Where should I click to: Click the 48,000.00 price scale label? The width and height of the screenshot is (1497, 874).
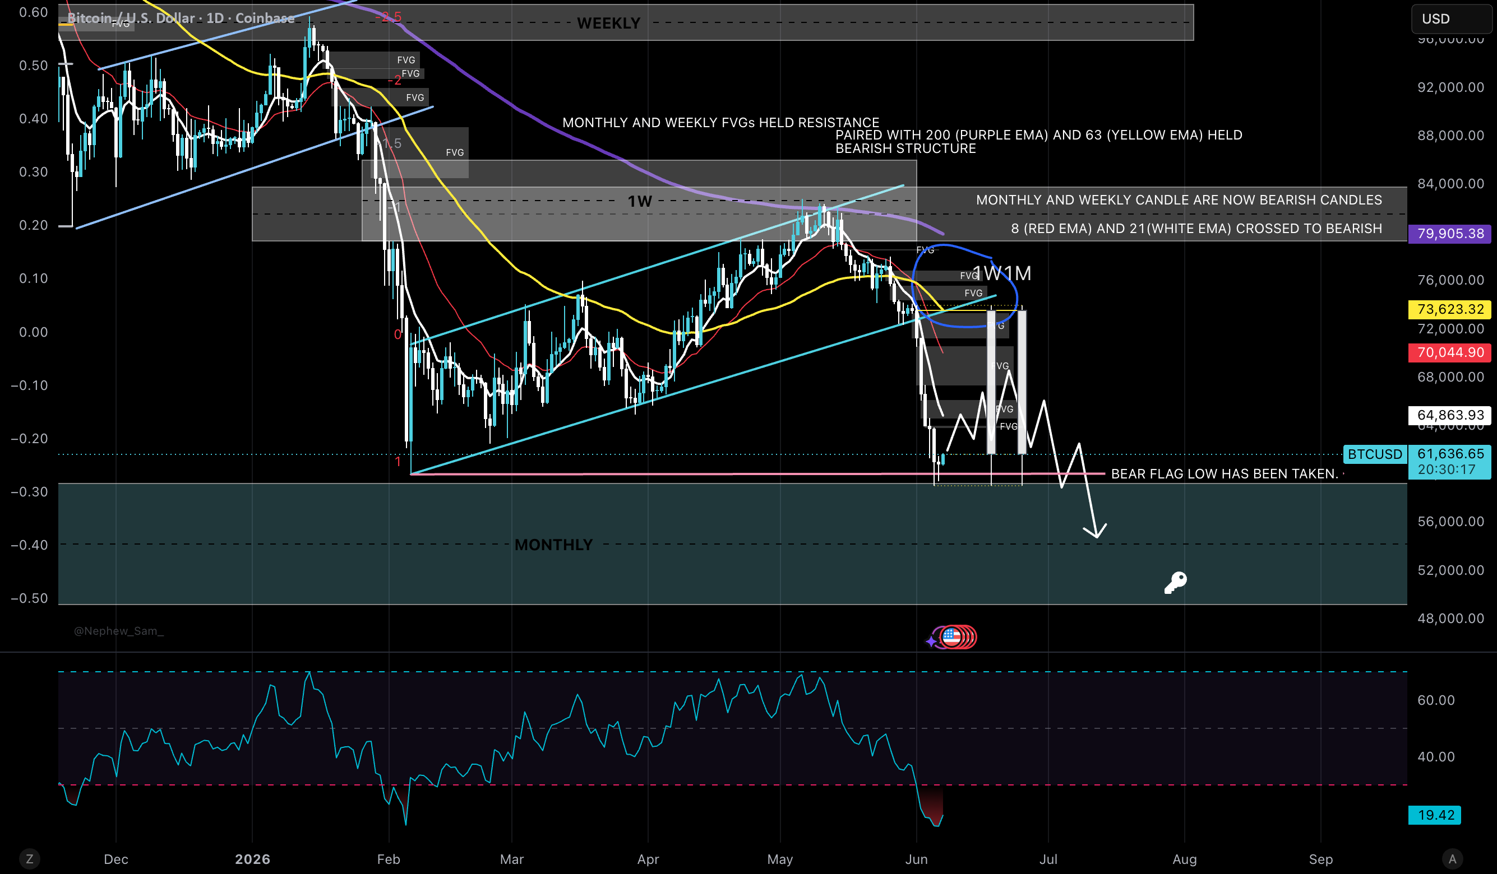point(1450,618)
